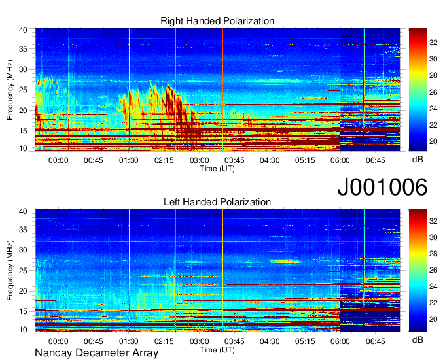Click the top spectrogram's color bar
Viewport: 445px width, 361px height.
[418, 90]
